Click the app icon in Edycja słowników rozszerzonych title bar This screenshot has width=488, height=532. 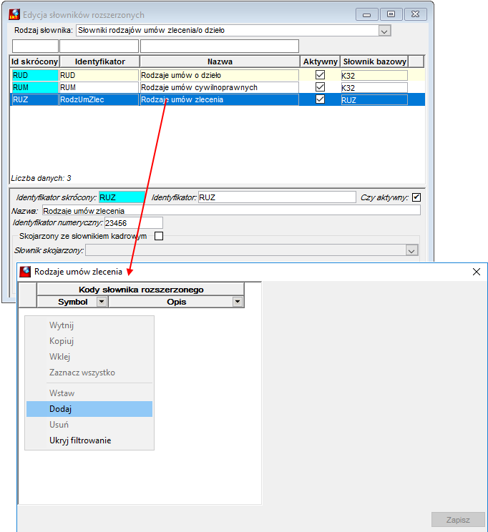[x=14, y=14]
